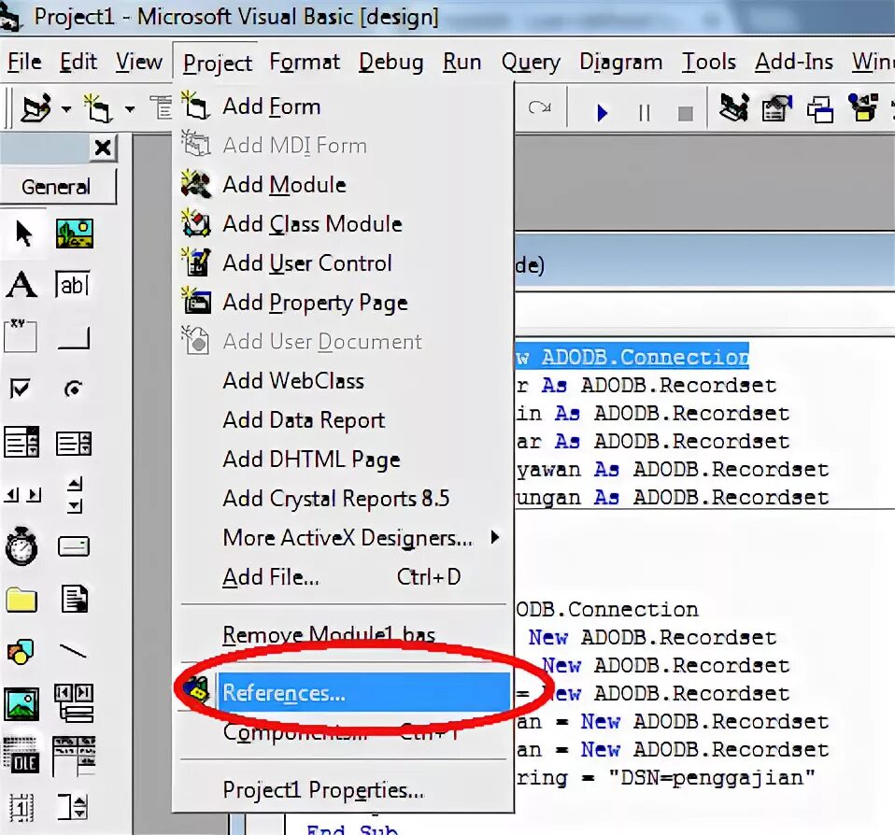This screenshot has height=835, width=895.
Task: Select the FileListBox control tool
Action: click(76, 600)
